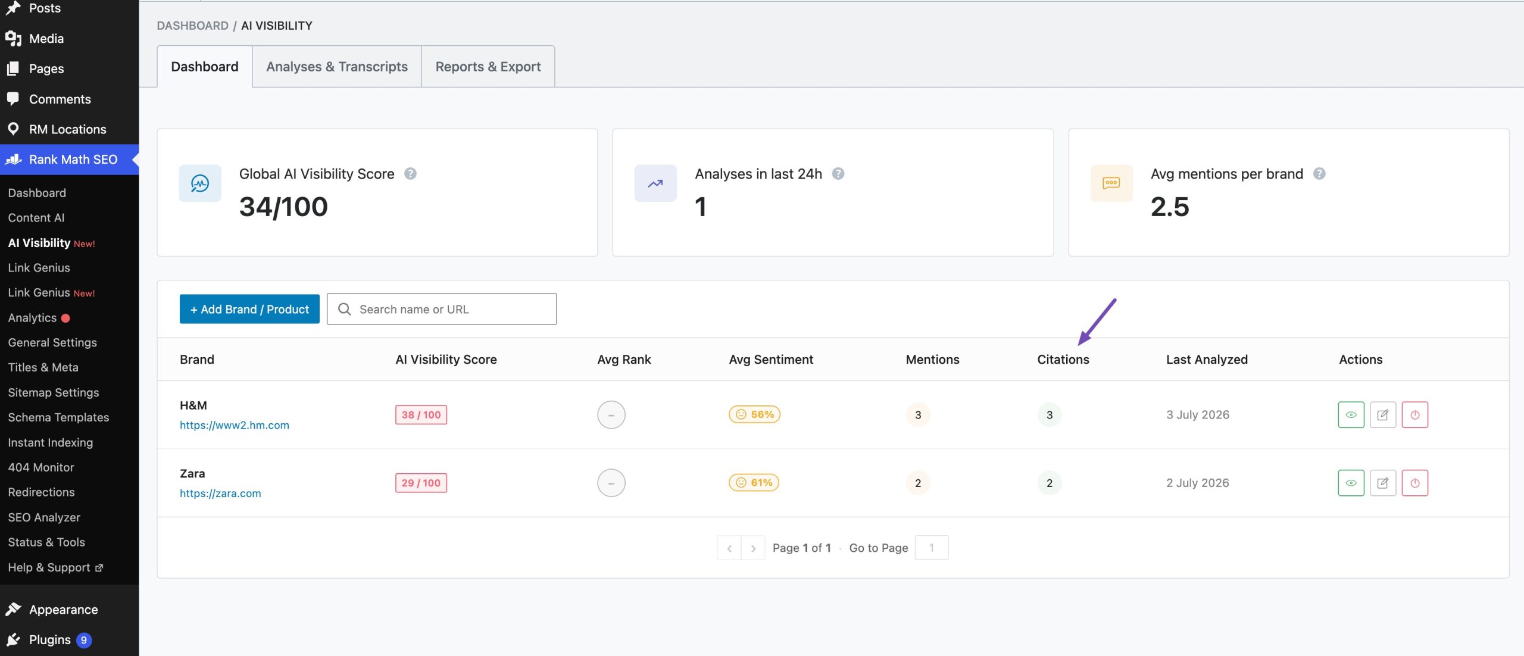Viewport: 1524px width, 656px height.
Task: Click the Avg mentions per brand chat icon
Action: click(1111, 183)
